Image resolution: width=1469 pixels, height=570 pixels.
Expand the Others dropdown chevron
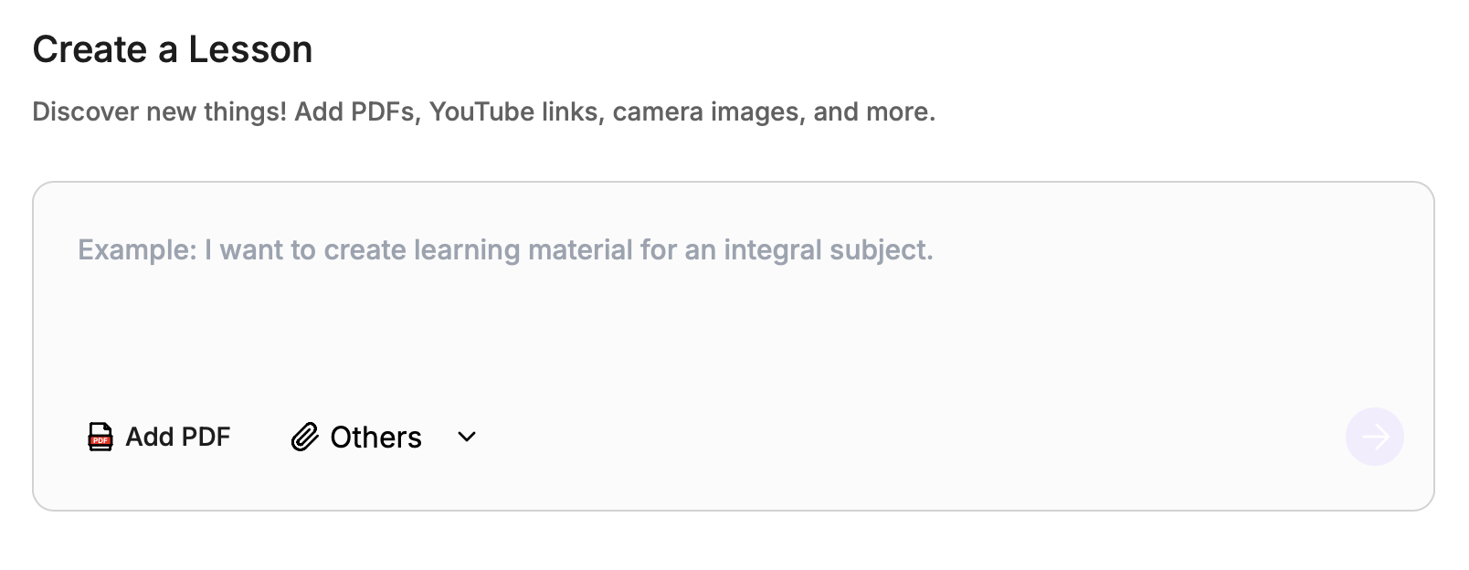tap(467, 437)
